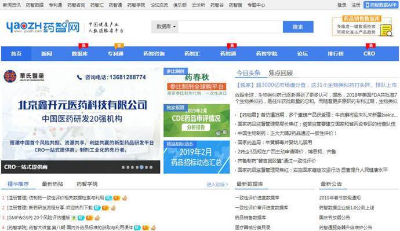Click the yaozh 药智网 logo
Viewport: 400px width, 231px height.
43,27
